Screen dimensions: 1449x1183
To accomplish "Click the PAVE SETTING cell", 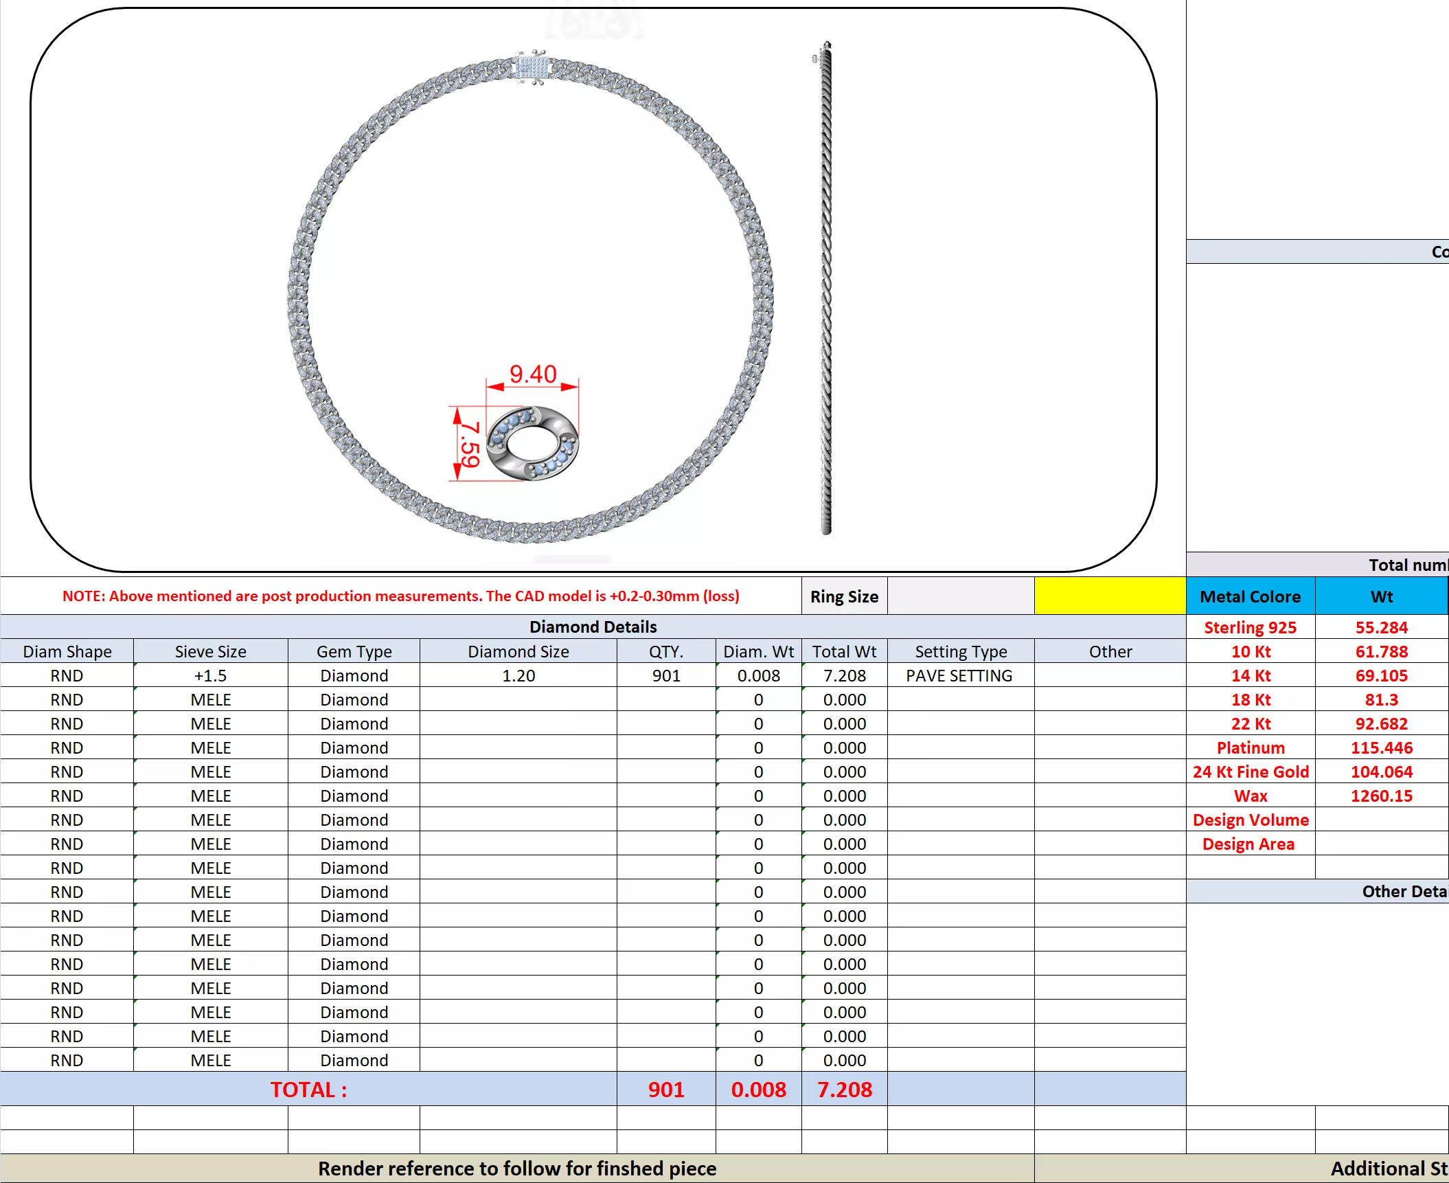I will coord(961,675).
